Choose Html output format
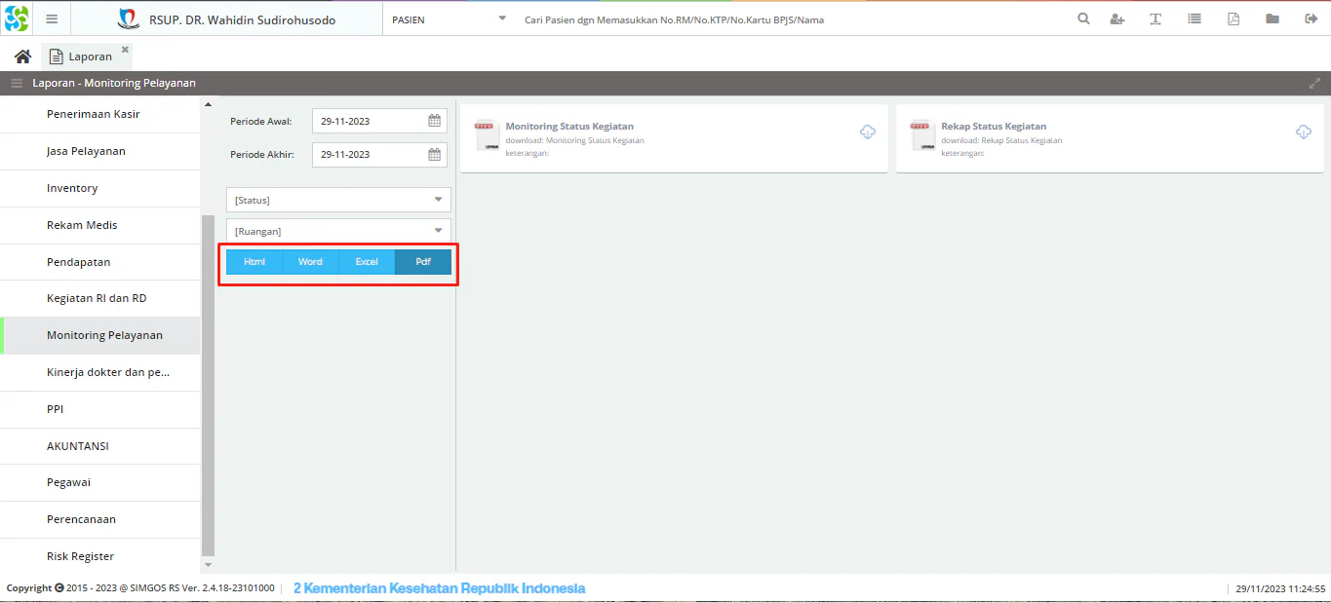The width and height of the screenshot is (1331, 603). [x=254, y=262]
